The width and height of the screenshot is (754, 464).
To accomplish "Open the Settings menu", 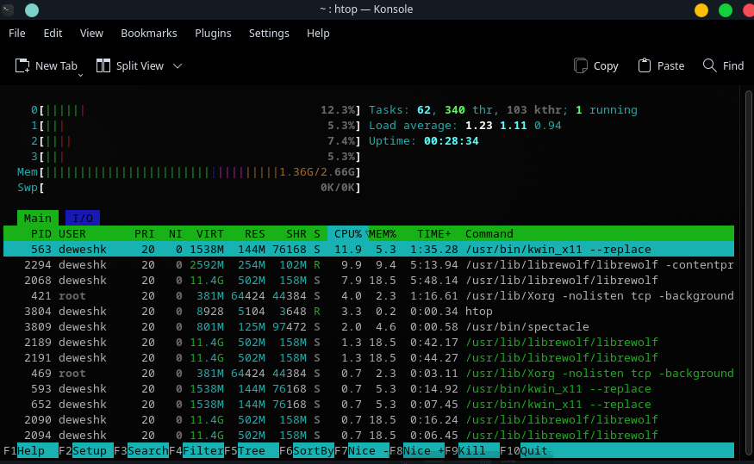I will (269, 33).
